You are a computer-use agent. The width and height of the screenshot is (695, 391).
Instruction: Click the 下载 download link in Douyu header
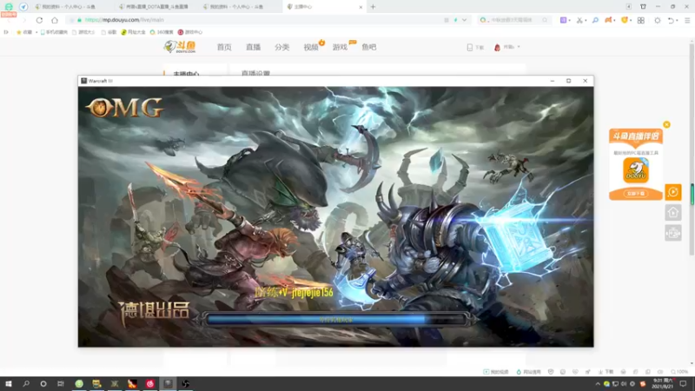tap(475, 47)
